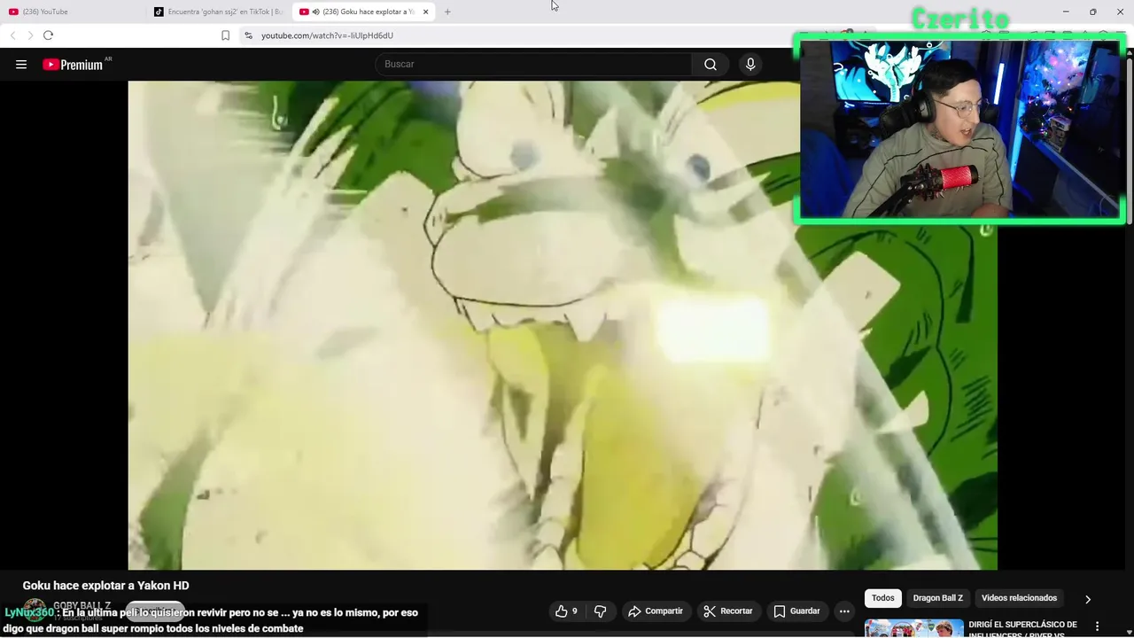This screenshot has width=1134, height=638.
Task: Like the video with thumbs up
Action: 567,611
